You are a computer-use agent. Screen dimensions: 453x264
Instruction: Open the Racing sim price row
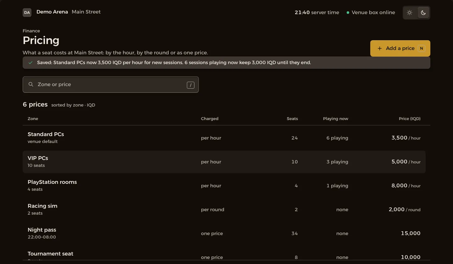click(224, 209)
